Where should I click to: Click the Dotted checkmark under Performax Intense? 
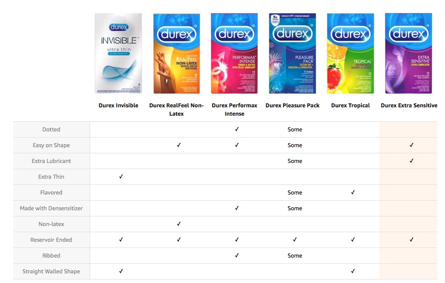pyautogui.click(x=237, y=129)
